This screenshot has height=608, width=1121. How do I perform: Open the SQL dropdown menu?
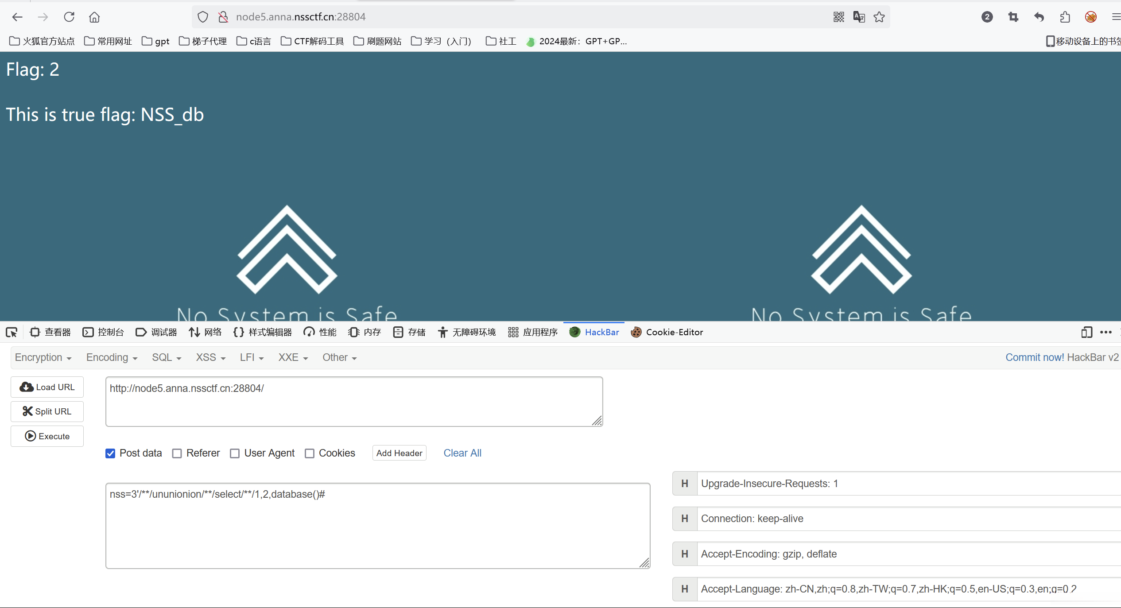click(167, 357)
